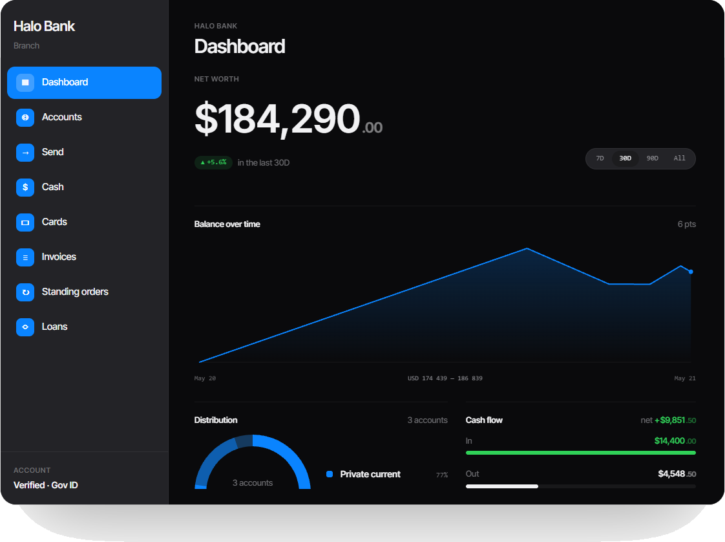Click the Invoices list icon
The width and height of the screenshot is (725, 542).
[x=25, y=257]
